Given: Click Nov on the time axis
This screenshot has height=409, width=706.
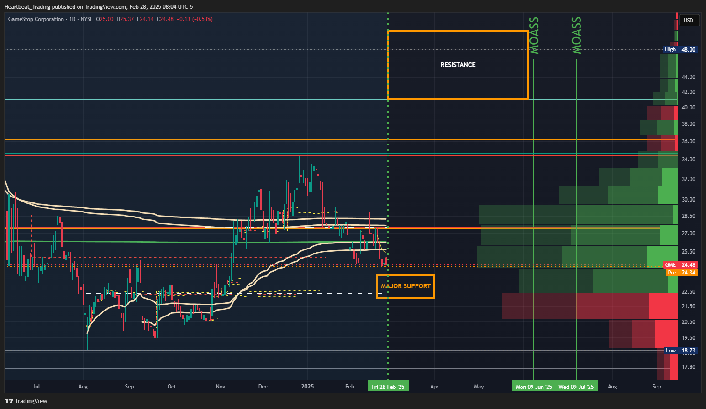Looking at the screenshot, I should pos(221,387).
